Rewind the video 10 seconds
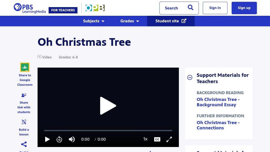Screen dimensions: 270x152 tap(59, 139)
